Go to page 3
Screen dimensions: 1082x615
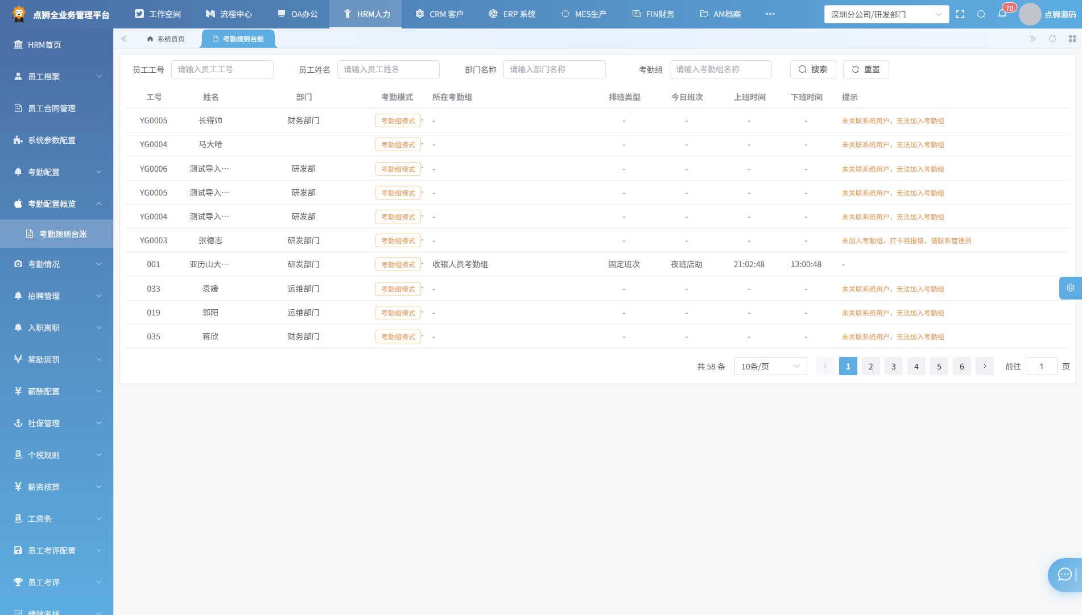tap(894, 366)
